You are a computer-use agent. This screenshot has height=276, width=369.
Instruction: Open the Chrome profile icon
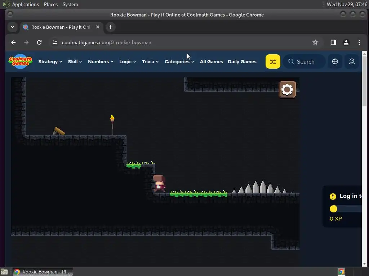(x=346, y=42)
